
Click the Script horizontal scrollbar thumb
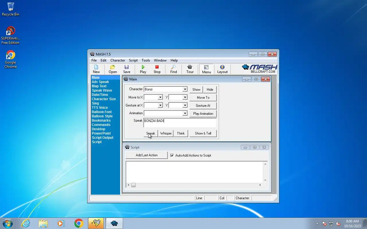pos(133,185)
